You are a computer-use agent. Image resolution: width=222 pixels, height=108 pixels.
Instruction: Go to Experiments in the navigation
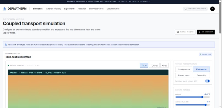(x=69, y=9)
